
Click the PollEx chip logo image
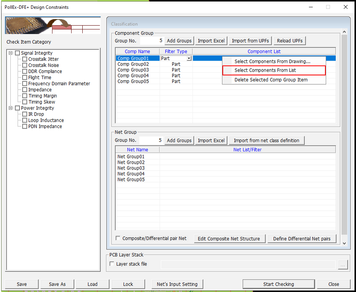click(x=53, y=26)
